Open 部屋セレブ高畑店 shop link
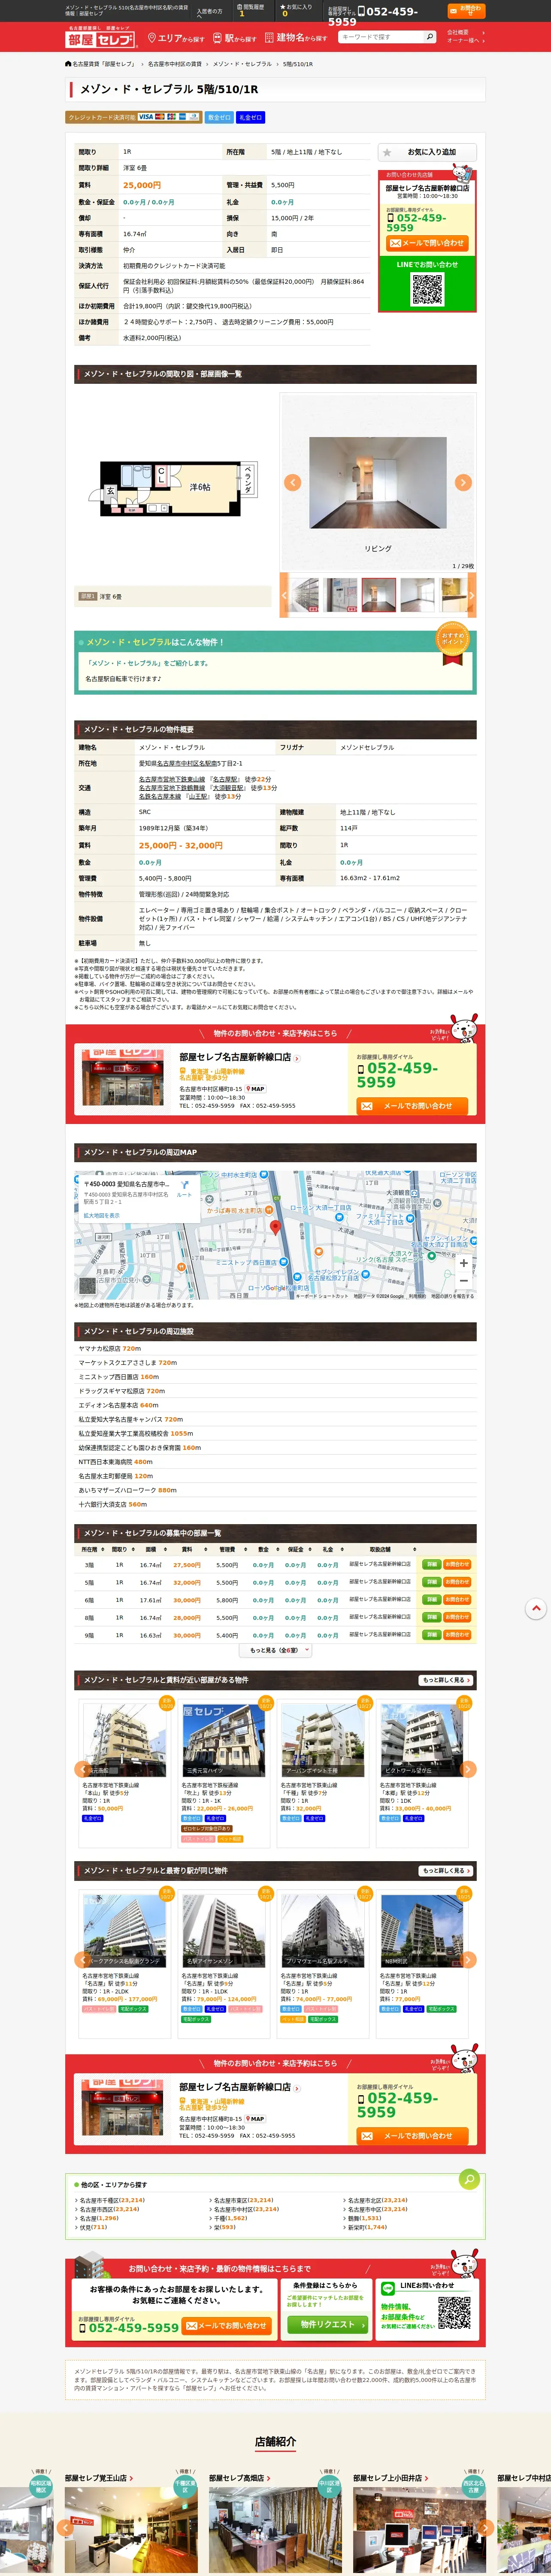 click(240, 2478)
